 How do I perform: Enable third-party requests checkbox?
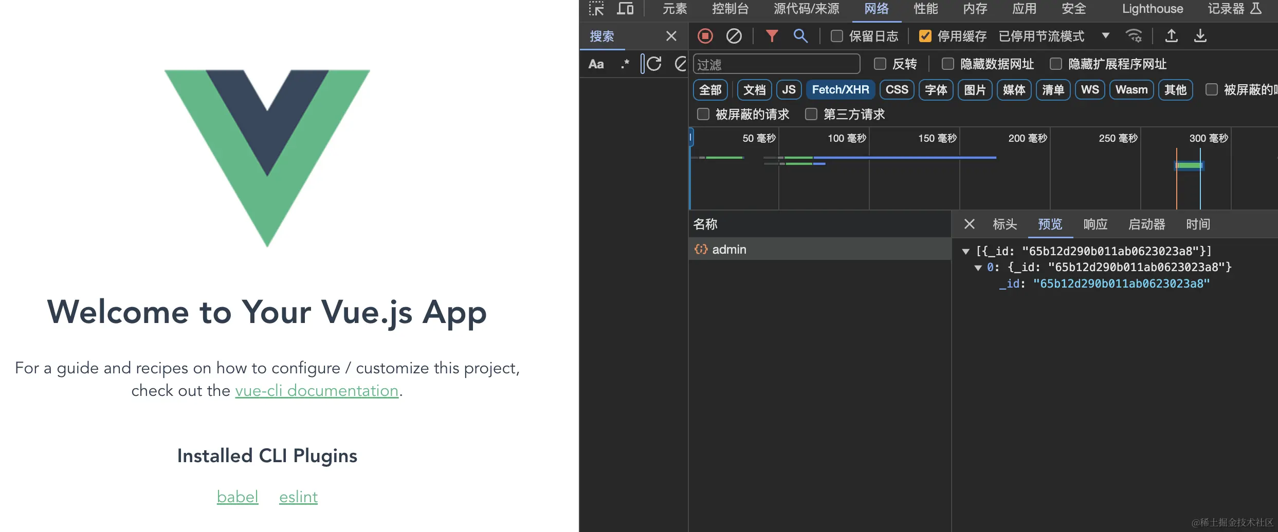pyautogui.click(x=811, y=114)
